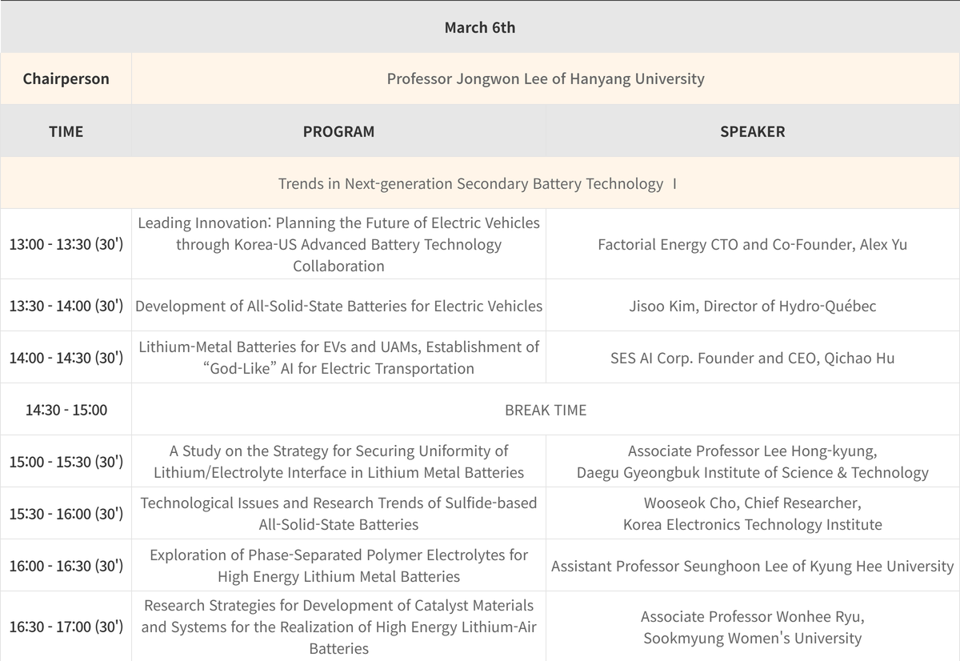Click the BREAK TIME row
The width and height of the screenshot is (960, 661).
(x=546, y=410)
